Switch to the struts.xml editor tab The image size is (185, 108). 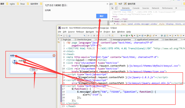[x=102, y=39]
